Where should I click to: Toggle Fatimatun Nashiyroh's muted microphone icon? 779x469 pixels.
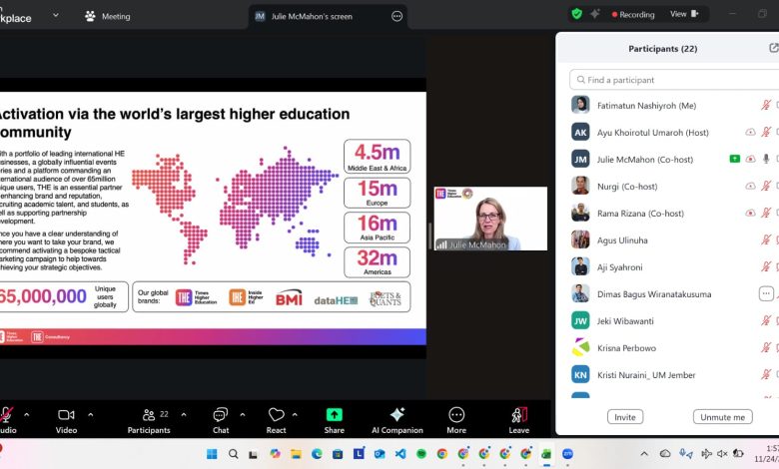click(x=766, y=105)
